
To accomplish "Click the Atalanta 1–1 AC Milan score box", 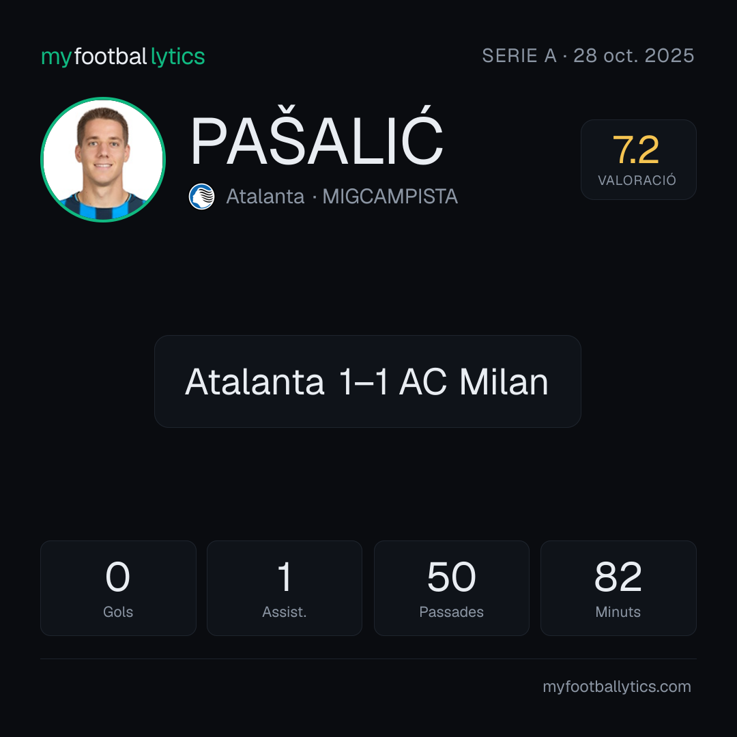I will tap(368, 381).
